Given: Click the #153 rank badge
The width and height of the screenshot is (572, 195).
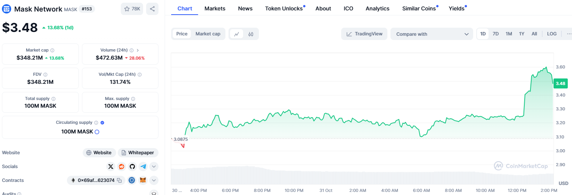Looking at the screenshot, I should (87, 9).
